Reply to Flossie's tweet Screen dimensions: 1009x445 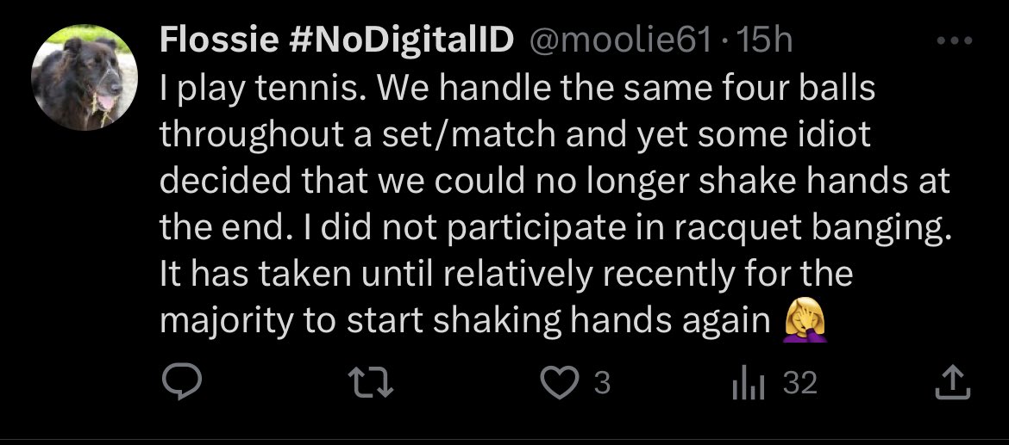point(182,383)
